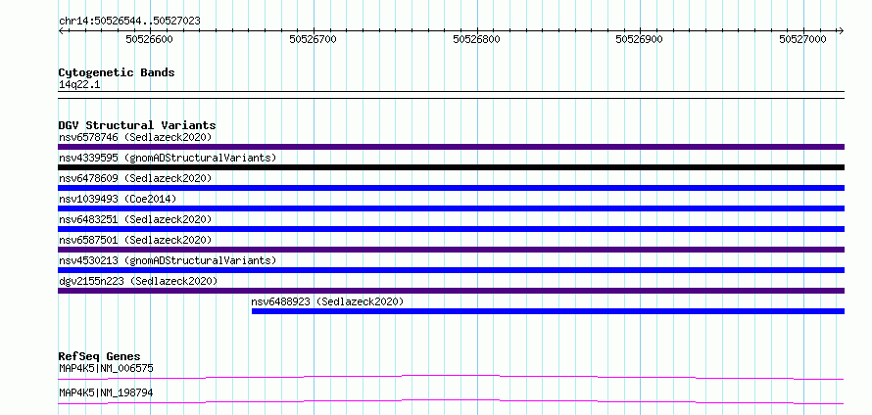Select the magenta line for MAP4K5|NM_198794
This screenshot has width=872, height=415.
tap(451, 401)
